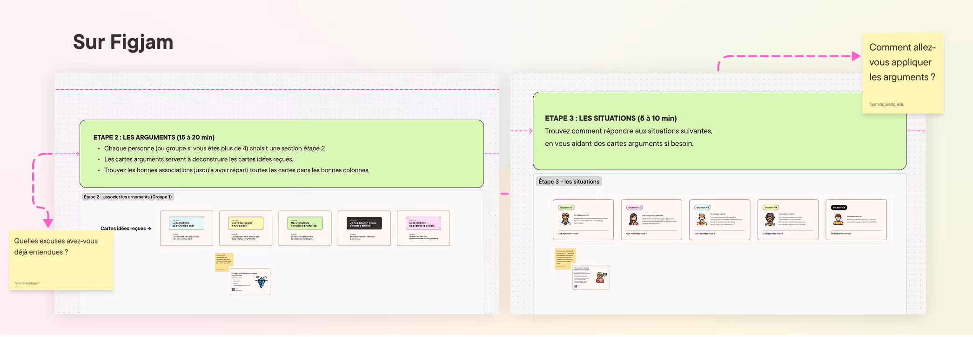Click "Que répondez-vous ?" in Situation n°5 card
Screen dimensions: 973x337
[x=841, y=234]
